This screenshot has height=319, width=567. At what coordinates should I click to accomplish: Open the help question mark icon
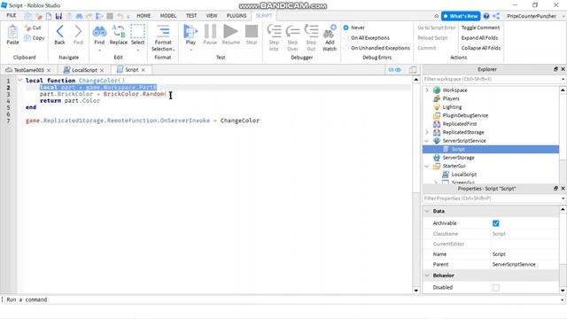[486, 16]
